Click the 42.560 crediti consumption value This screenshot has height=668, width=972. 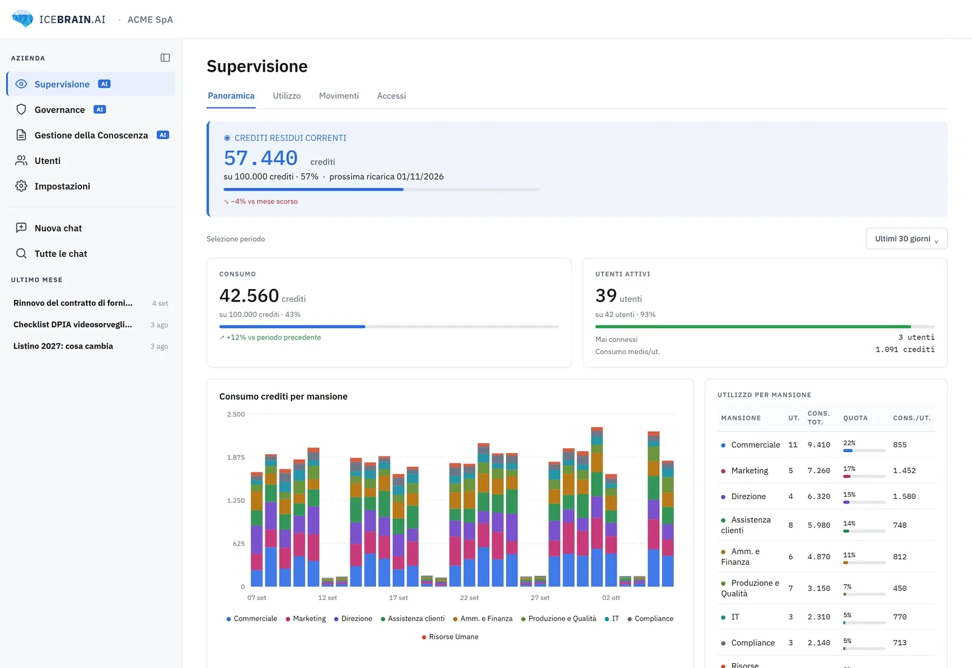coord(262,296)
